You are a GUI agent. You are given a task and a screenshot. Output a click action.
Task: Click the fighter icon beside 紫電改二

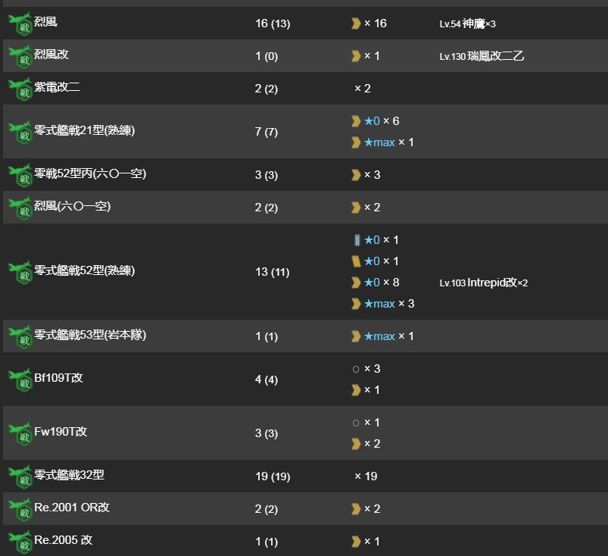[x=20, y=89]
